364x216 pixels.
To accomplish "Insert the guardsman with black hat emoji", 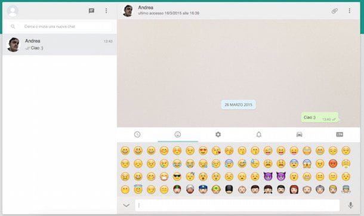I will (229, 189).
